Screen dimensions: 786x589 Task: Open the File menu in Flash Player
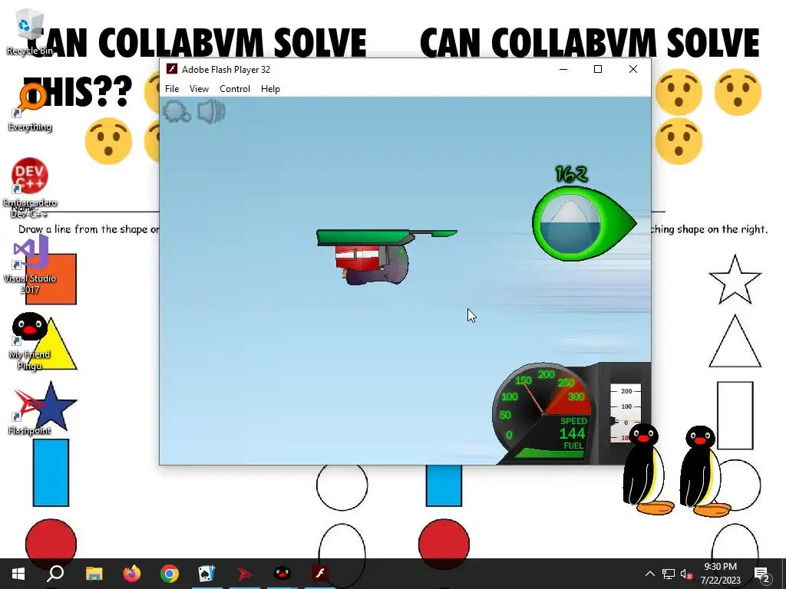pos(172,89)
